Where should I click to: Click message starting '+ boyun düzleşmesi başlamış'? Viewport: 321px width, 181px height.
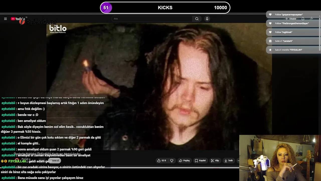click(x=61, y=103)
